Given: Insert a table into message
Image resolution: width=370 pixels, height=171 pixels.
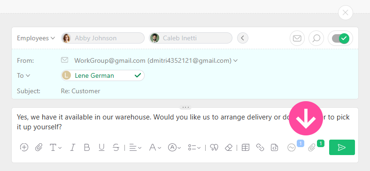Looking at the screenshot, I should coord(246,148).
